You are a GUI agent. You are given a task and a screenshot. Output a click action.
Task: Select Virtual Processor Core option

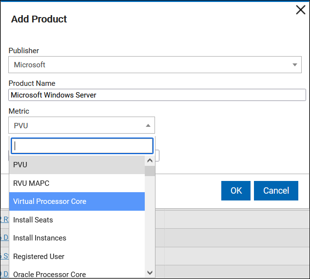tap(77, 201)
